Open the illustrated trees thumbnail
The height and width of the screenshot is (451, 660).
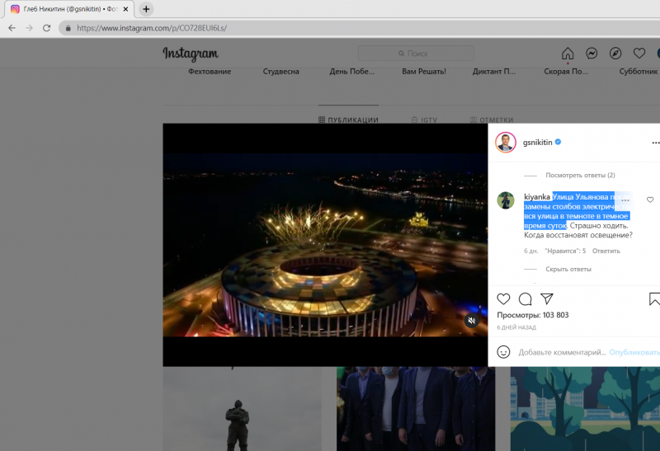point(585,408)
